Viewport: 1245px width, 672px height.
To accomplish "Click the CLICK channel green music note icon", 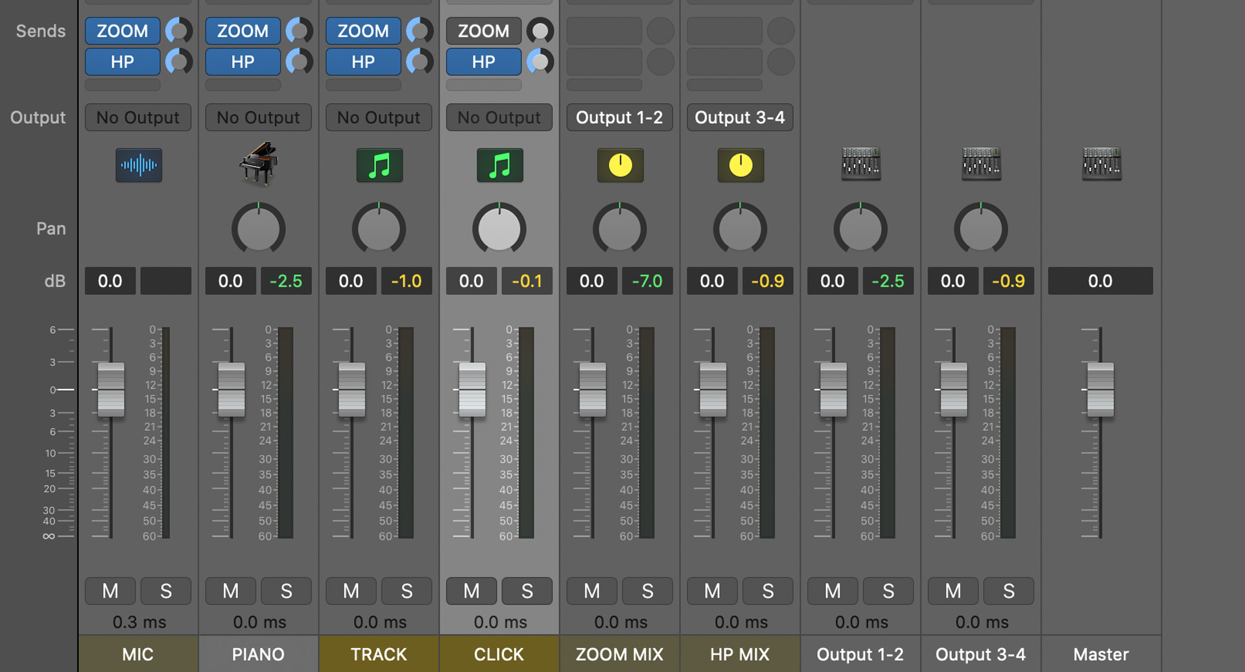I will pyautogui.click(x=499, y=165).
